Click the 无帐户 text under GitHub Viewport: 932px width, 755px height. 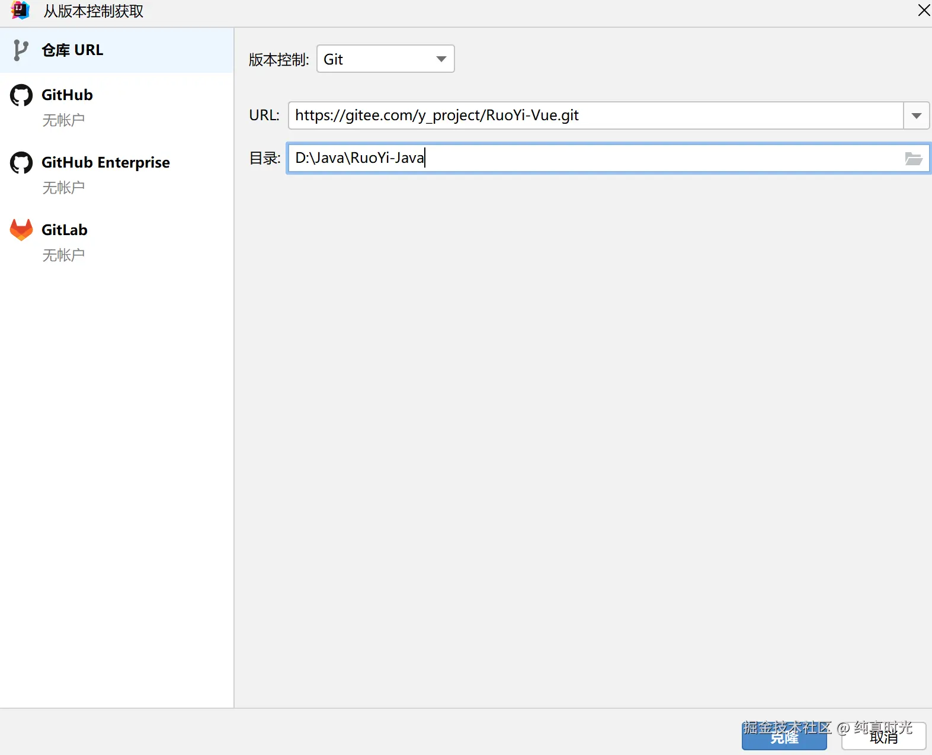[63, 120]
